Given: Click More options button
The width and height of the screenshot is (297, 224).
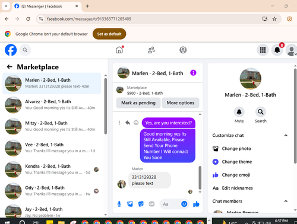Looking at the screenshot, I should [181, 103].
